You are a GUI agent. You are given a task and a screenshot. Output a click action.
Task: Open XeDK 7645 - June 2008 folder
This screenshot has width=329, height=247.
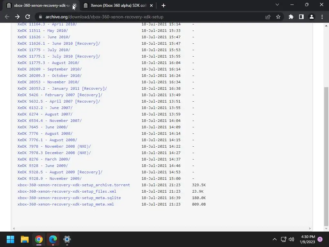43,127
